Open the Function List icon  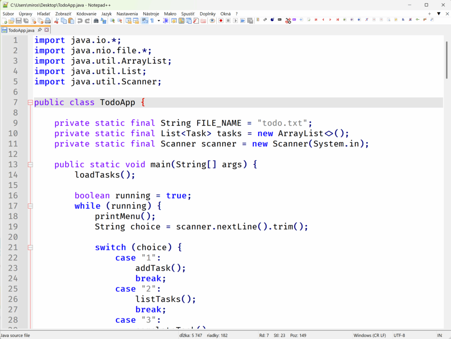pos(196,21)
